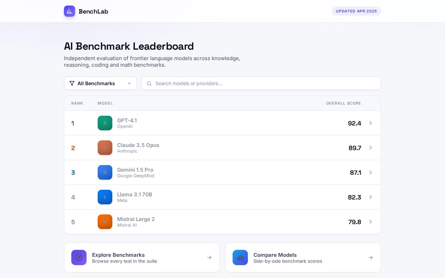Viewport: 445px width, 278px height.
Task: Expand the GPT-4.1 row chevron
Action: [371, 123]
